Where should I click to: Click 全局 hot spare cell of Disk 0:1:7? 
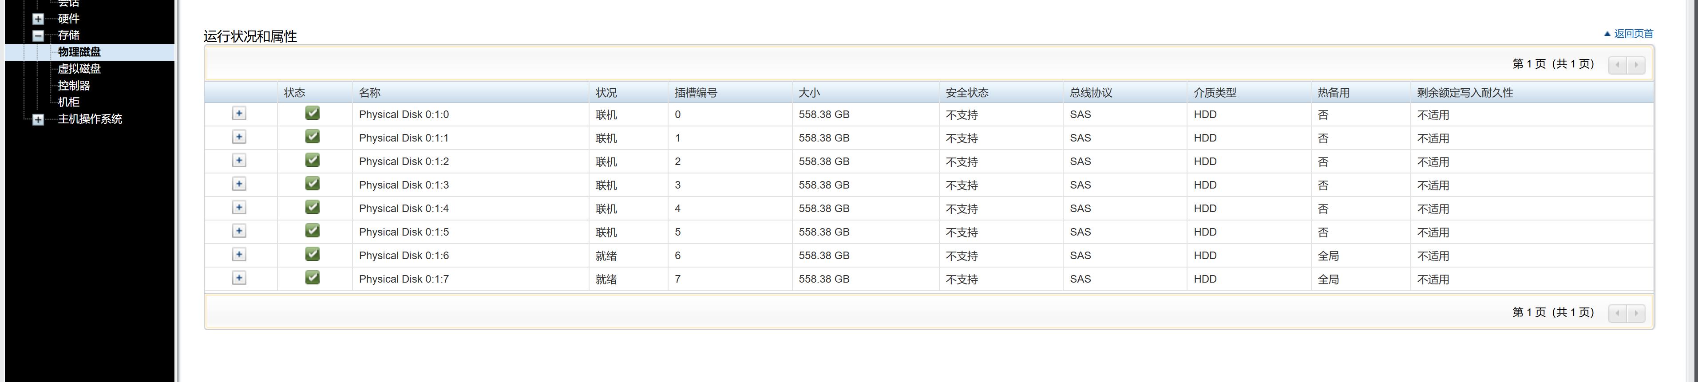point(1328,279)
